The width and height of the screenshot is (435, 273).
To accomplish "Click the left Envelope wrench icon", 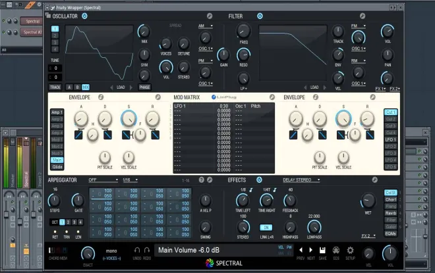I will click(x=158, y=97).
